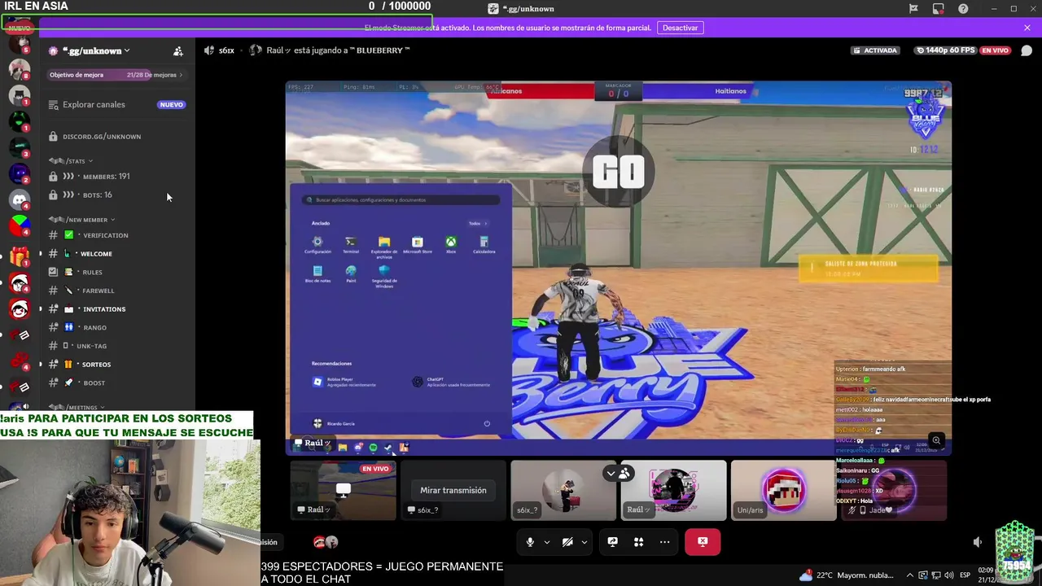
Task: Open the help question mark icon
Action: point(963,9)
